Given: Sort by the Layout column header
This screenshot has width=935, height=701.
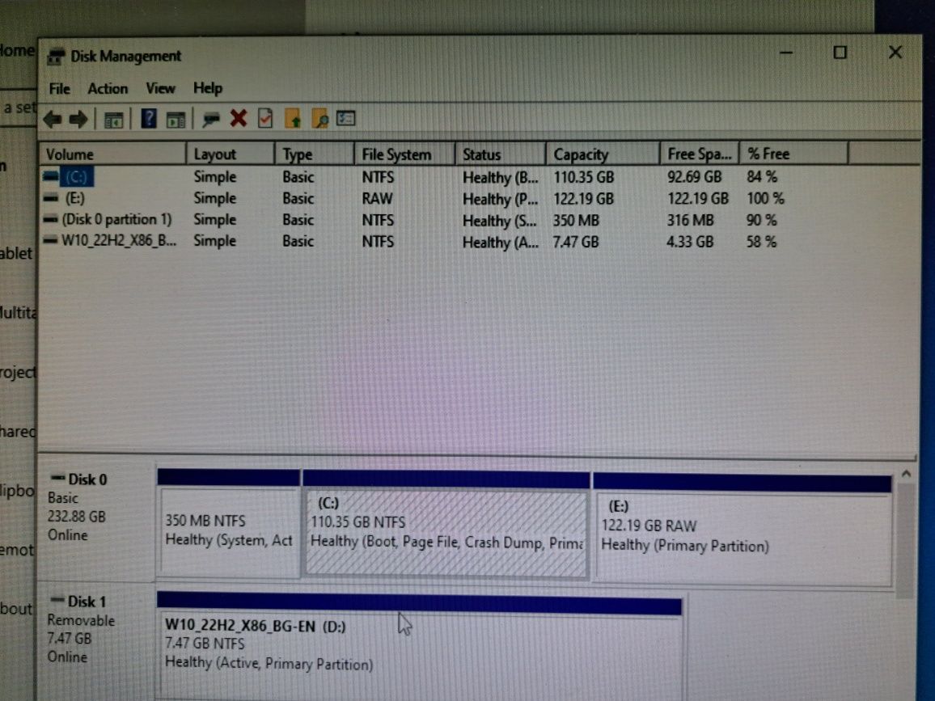Looking at the screenshot, I should pos(231,154).
